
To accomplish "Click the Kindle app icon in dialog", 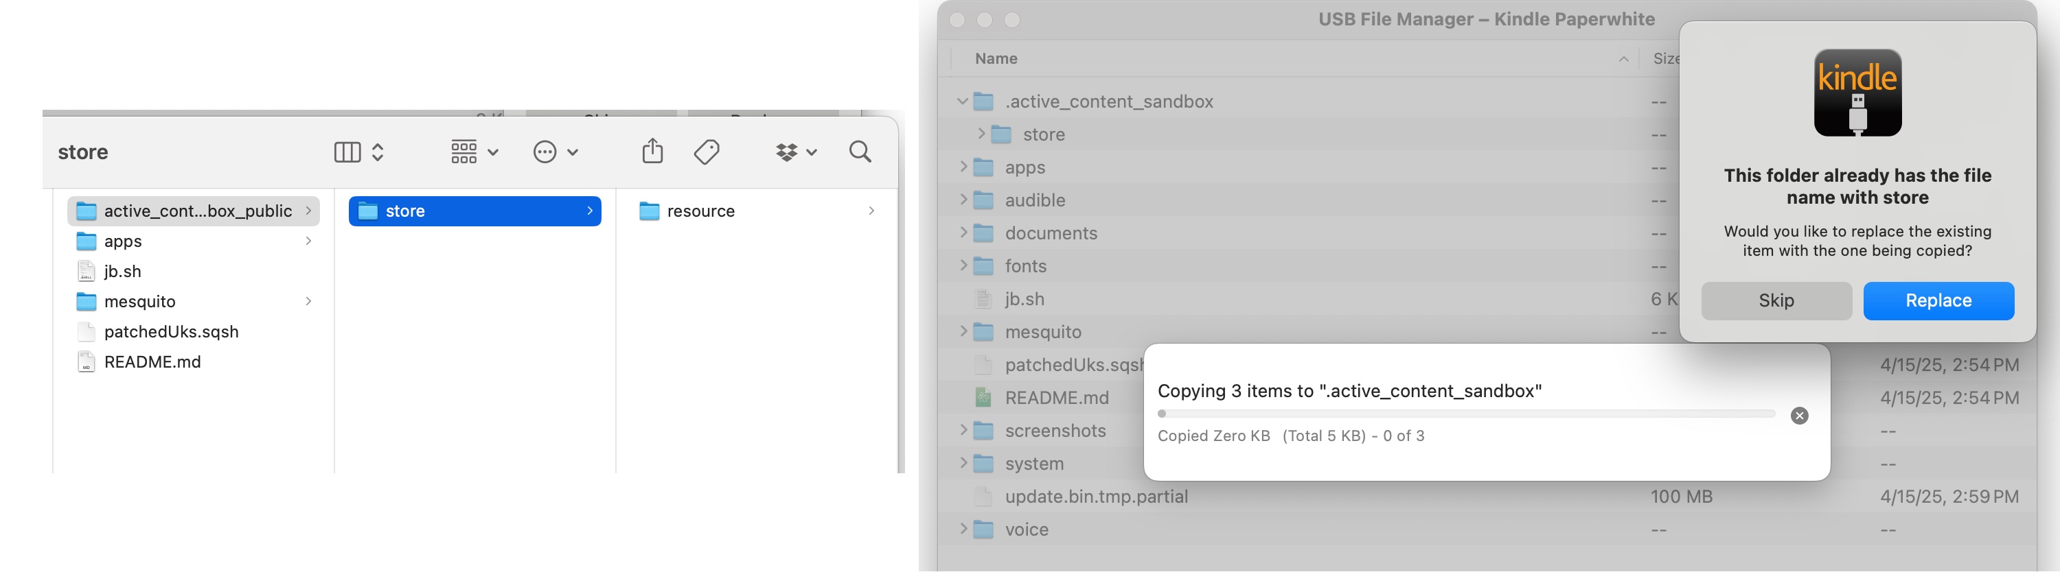I will point(1857,93).
